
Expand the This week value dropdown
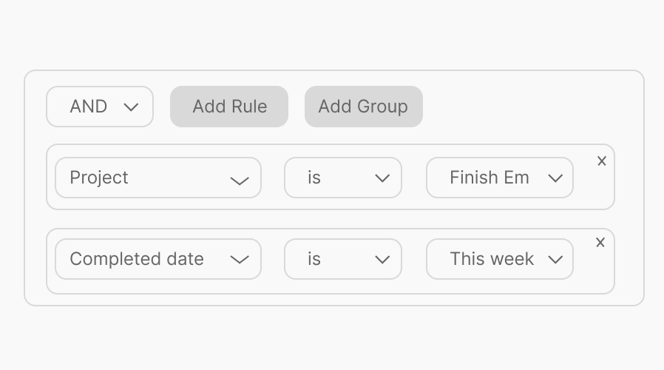499,259
